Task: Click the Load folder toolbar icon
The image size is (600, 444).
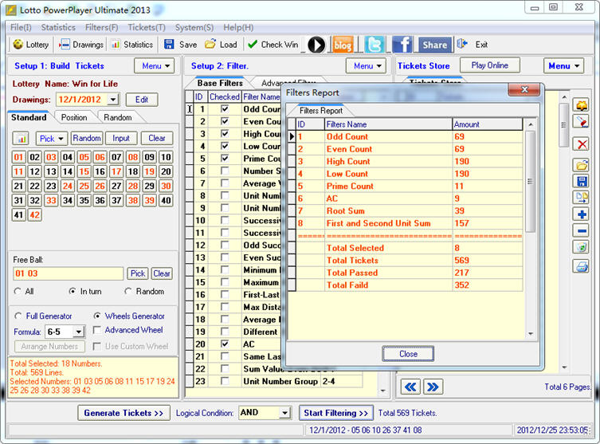Action: point(210,45)
